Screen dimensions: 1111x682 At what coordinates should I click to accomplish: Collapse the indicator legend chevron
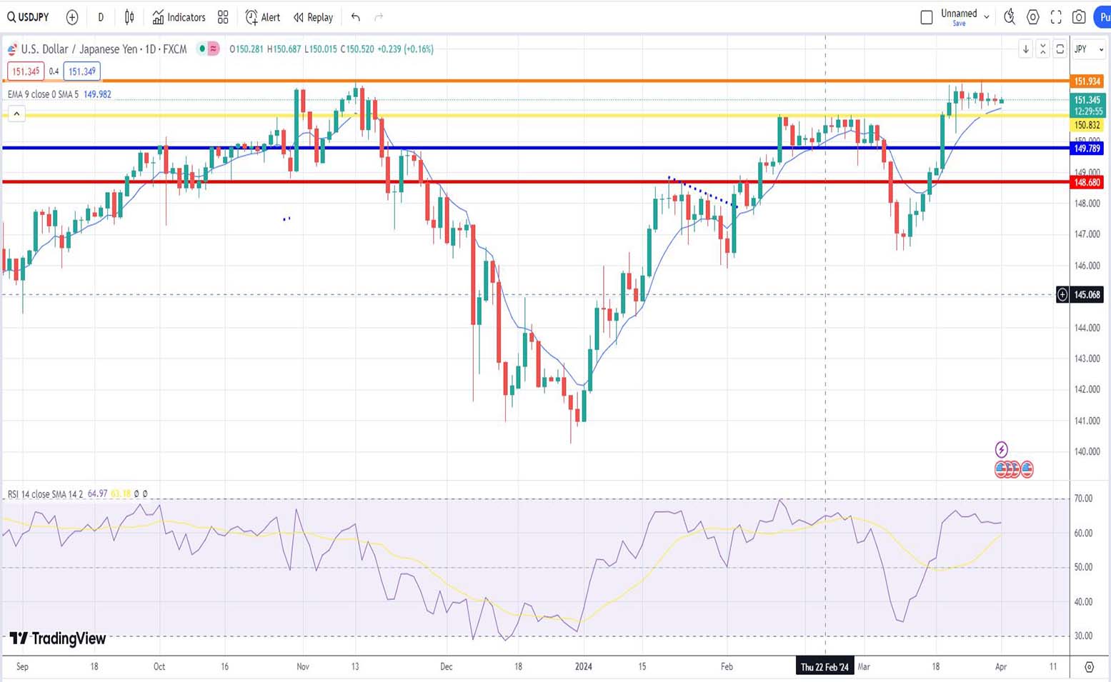(x=16, y=114)
